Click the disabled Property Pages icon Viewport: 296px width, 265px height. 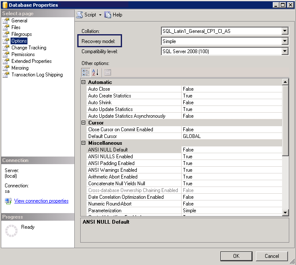pyautogui.click(x=108, y=73)
